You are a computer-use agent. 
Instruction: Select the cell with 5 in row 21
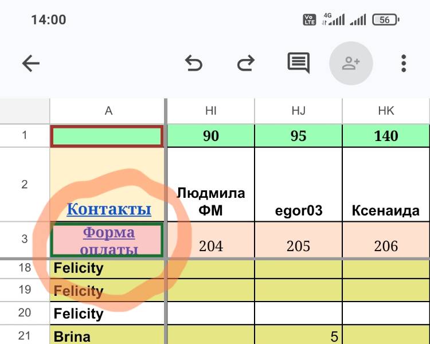click(298, 335)
